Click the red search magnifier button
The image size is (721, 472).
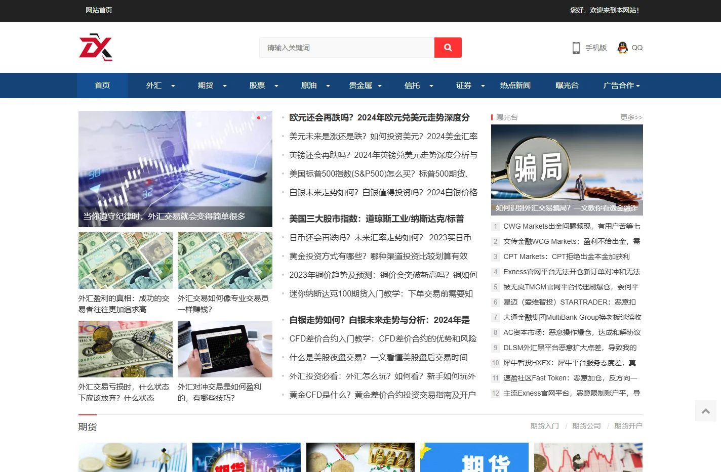(x=448, y=48)
